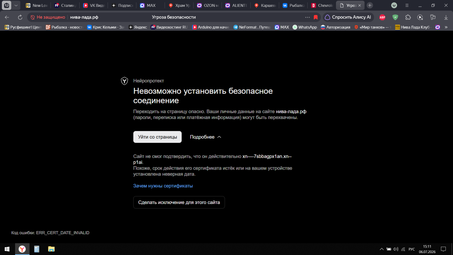Switch to the Chevrolet tab

pyautogui.click(x=322, y=5)
